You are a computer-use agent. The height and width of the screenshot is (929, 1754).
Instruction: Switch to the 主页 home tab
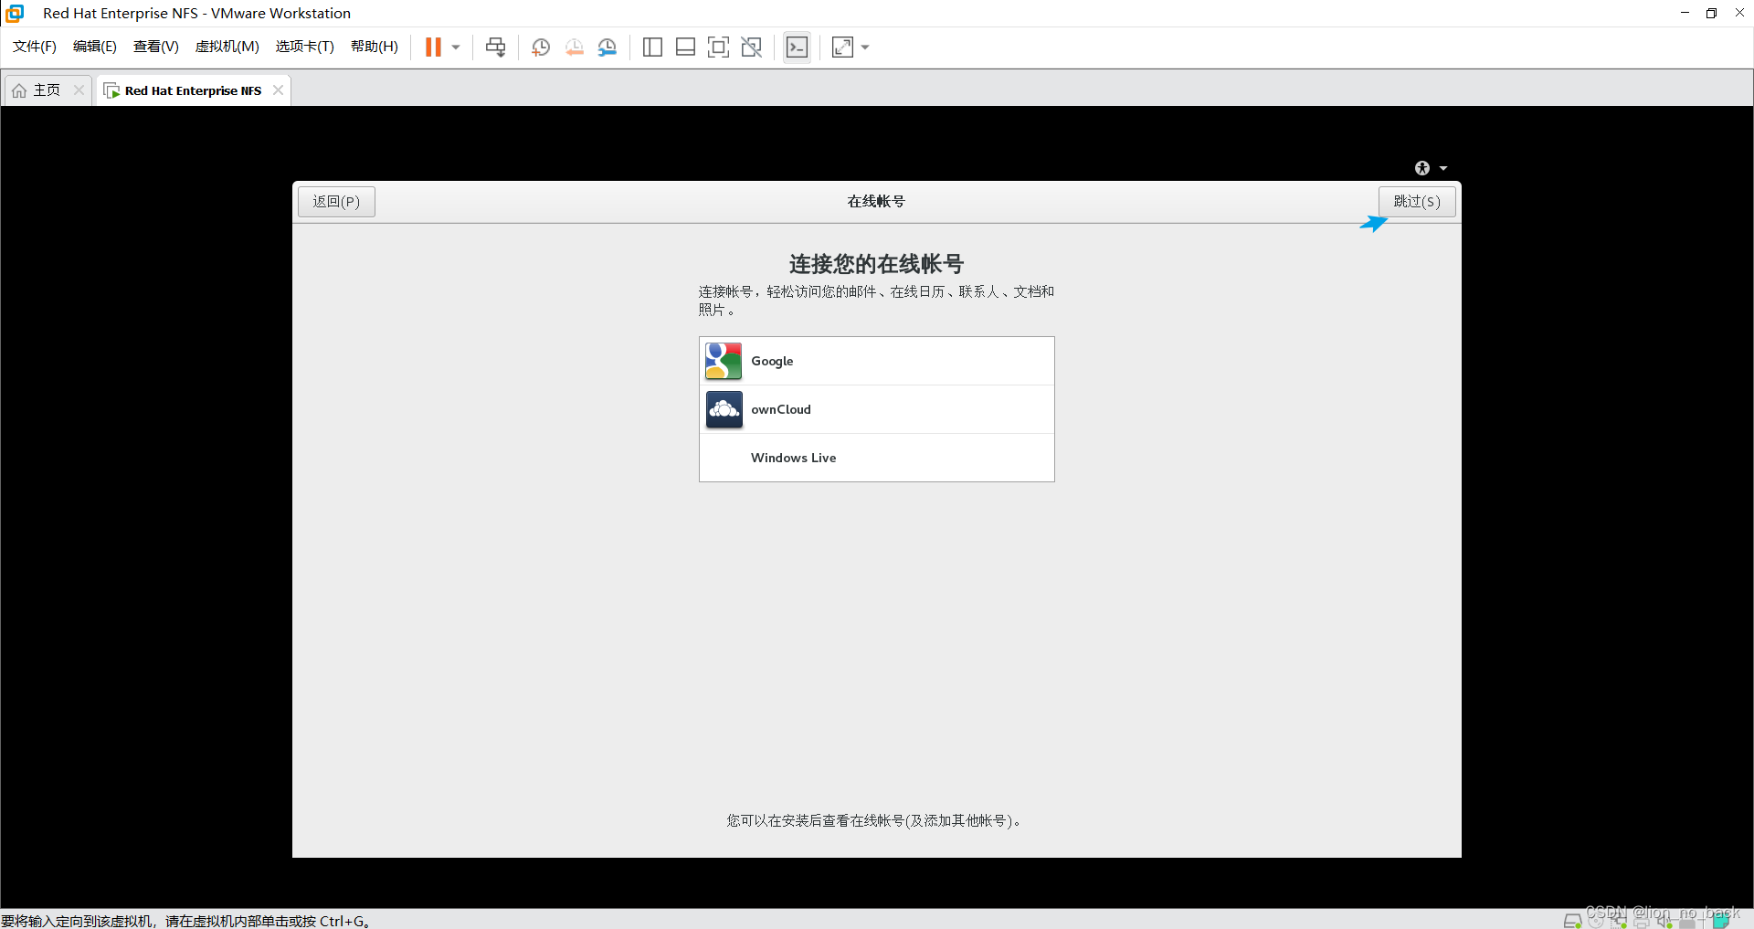[x=47, y=90]
